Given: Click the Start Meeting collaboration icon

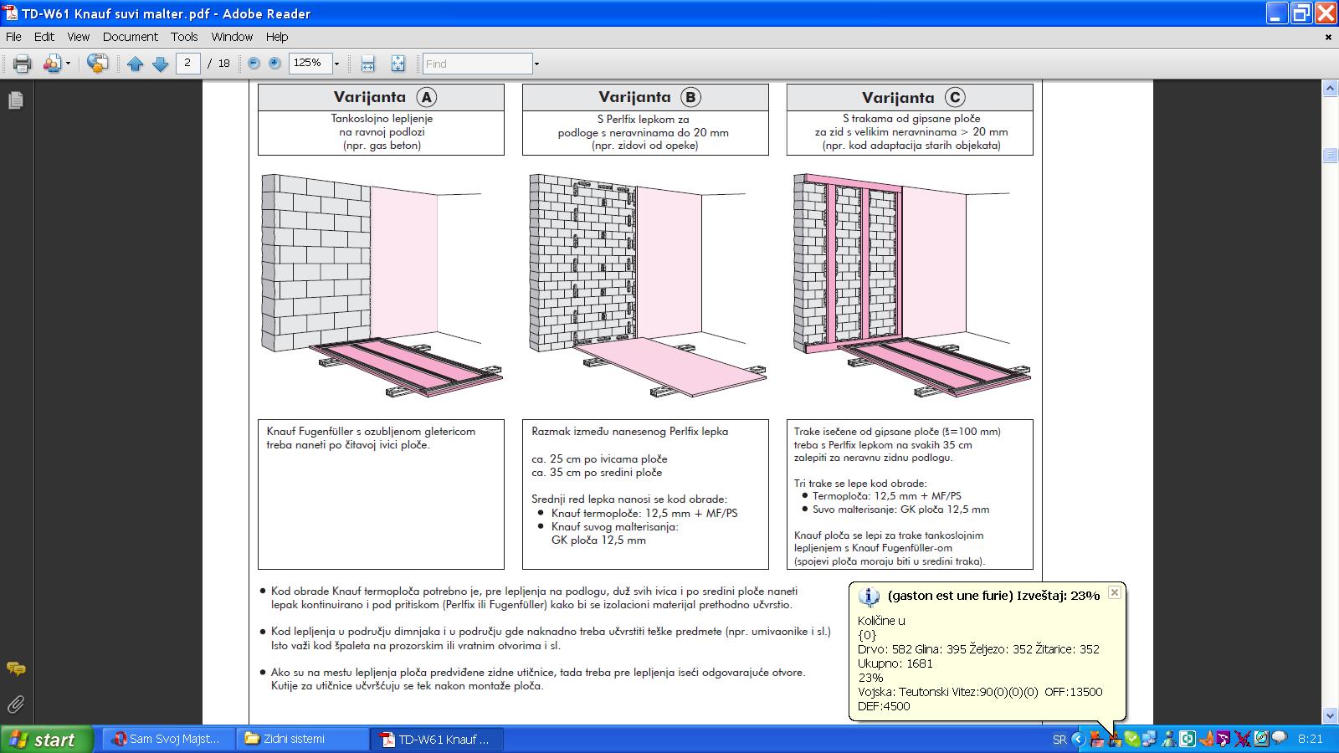Looking at the screenshot, I should [97, 64].
